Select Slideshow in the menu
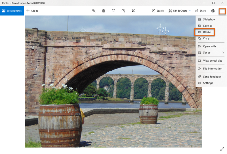 (x=209, y=19)
